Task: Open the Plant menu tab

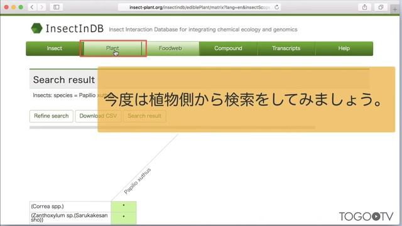Action: pos(112,48)
